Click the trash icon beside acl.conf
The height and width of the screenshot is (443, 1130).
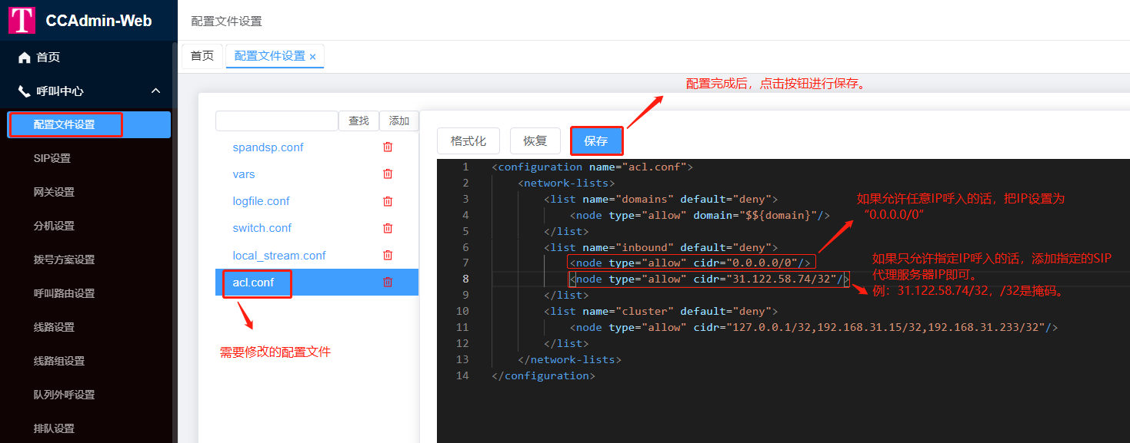pos(388,283)
